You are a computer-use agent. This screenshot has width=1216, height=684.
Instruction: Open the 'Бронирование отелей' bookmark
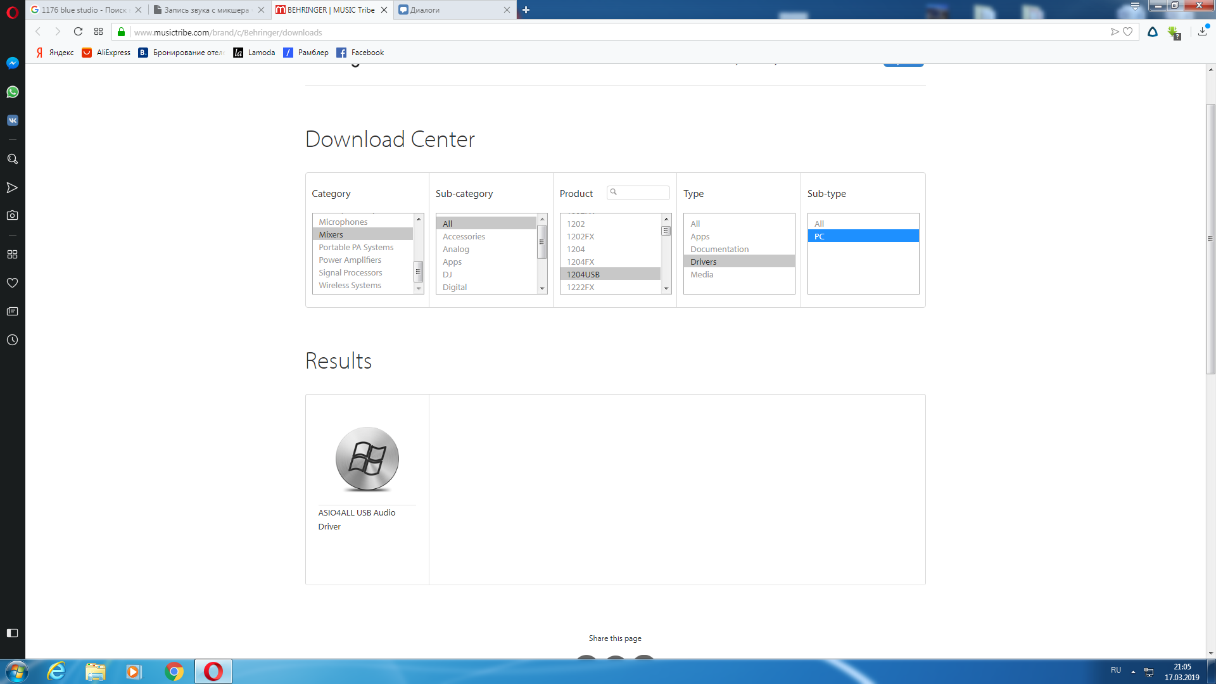[x=181, y=53]
